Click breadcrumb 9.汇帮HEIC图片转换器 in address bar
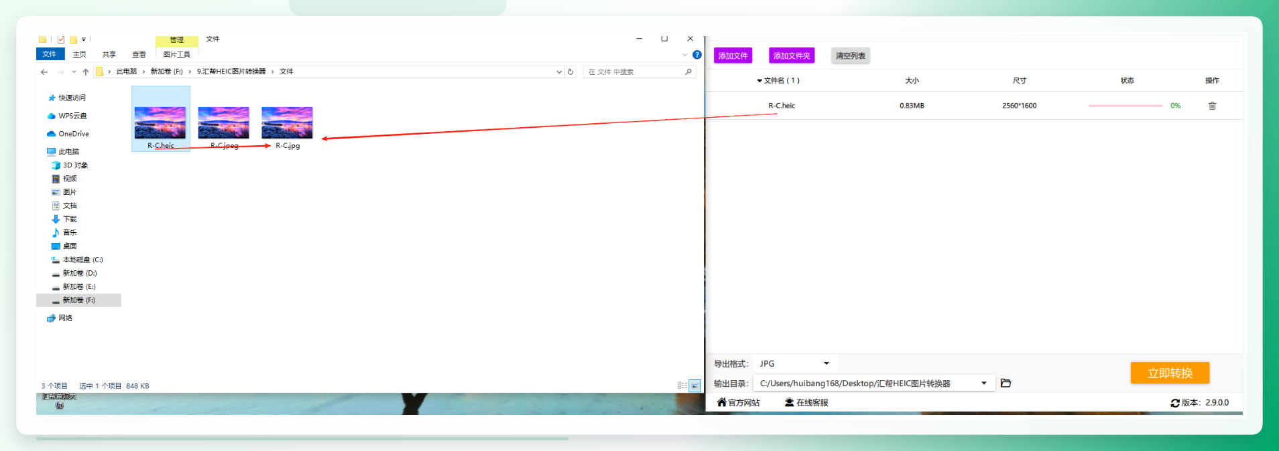The height and width of the screenshot is (451, 1279). 231,72
